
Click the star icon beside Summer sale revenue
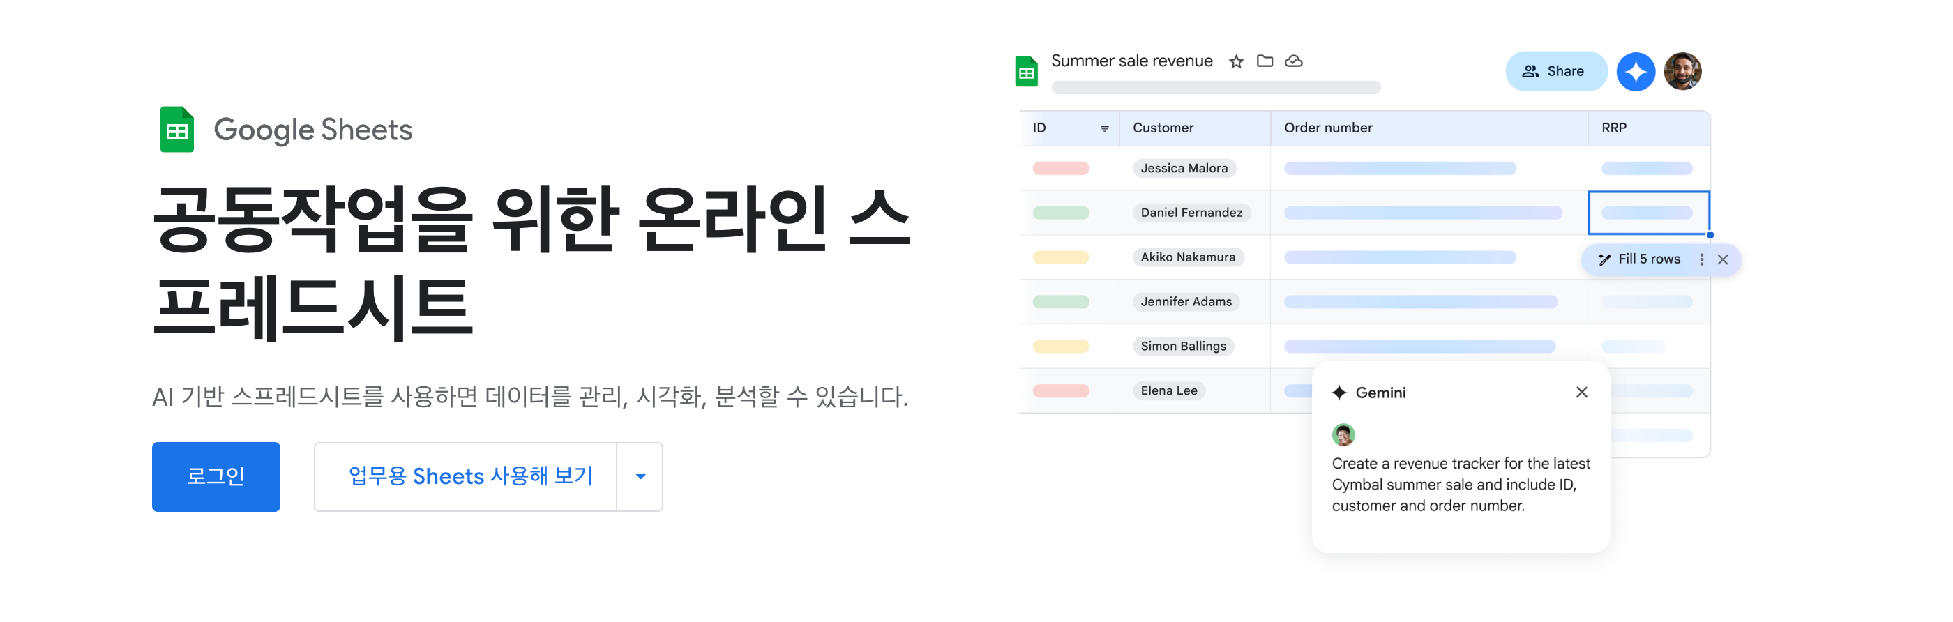click(1236, 61)
